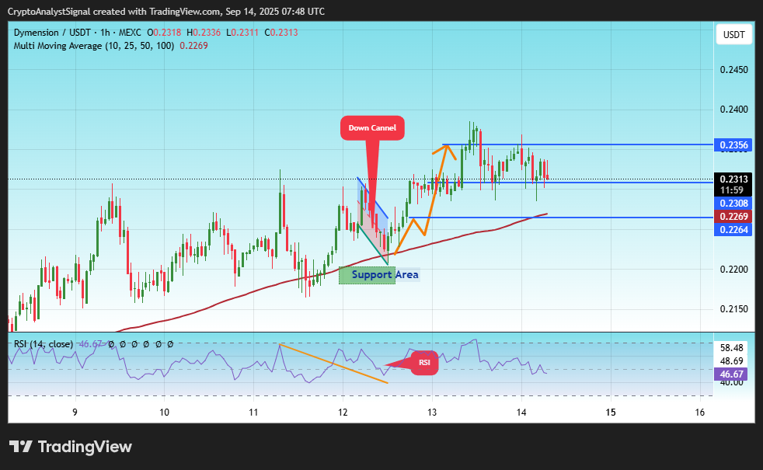
Task: Select the Support Area text label
Action: [x=385, y=274]
